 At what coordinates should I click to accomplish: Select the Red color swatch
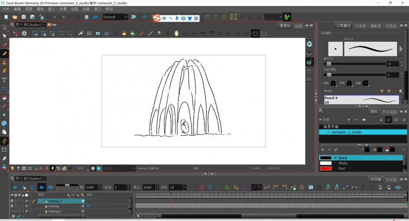pyautogui.click(x=326, y=168)
